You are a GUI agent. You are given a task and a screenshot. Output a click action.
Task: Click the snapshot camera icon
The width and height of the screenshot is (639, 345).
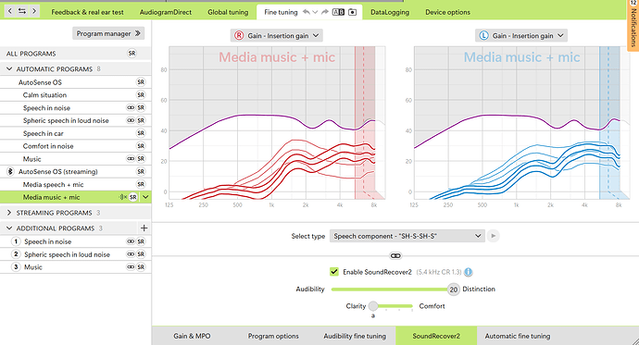click(x=353, y=12)
